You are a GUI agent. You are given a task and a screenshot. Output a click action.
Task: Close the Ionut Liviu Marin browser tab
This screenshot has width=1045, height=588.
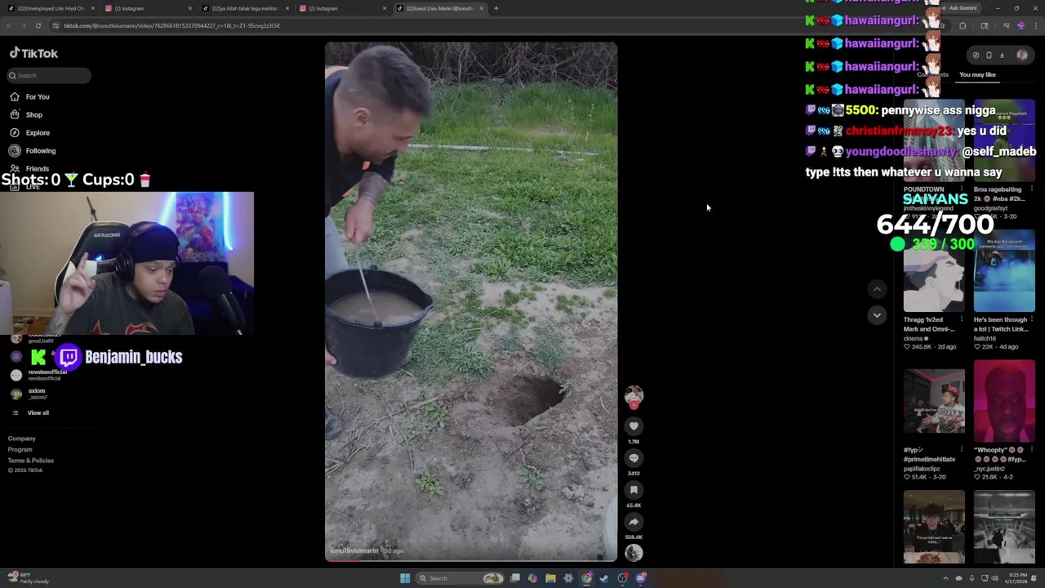(482, 8)
